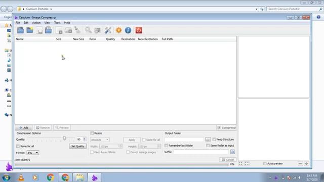
Task: Toggle the Do not enlarge images checkbox
Action: click(128, 152)
